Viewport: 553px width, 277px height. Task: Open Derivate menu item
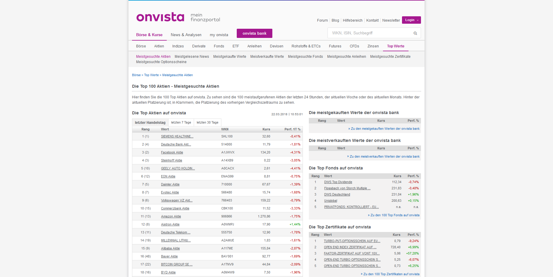[199, 46]
